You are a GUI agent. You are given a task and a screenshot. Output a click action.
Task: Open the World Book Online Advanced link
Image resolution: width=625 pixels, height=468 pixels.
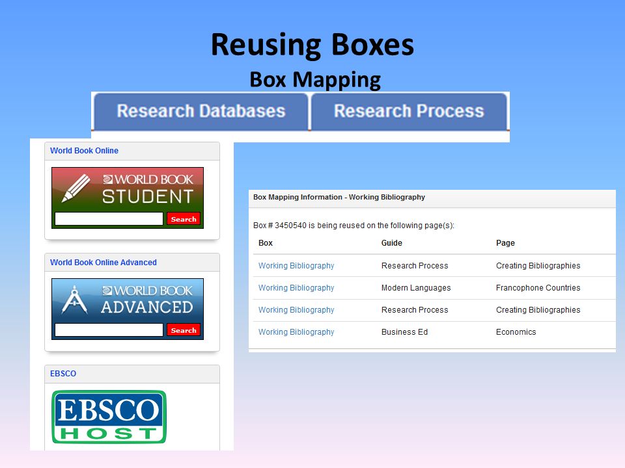(104, 262)
